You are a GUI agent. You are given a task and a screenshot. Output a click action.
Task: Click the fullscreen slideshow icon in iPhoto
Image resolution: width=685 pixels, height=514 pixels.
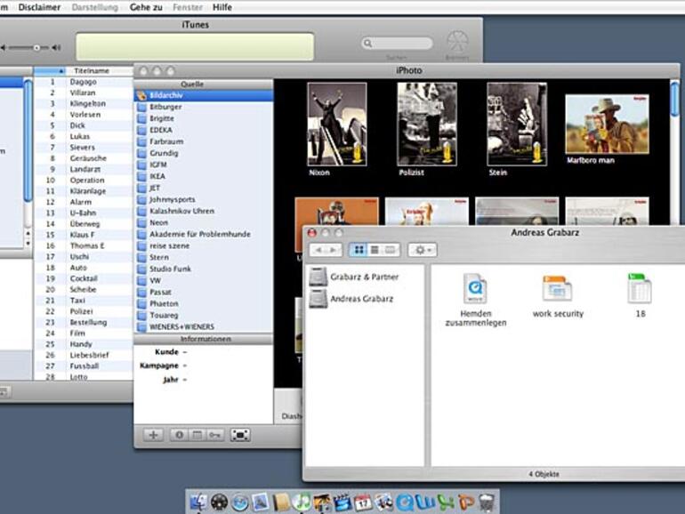[239, 435]
